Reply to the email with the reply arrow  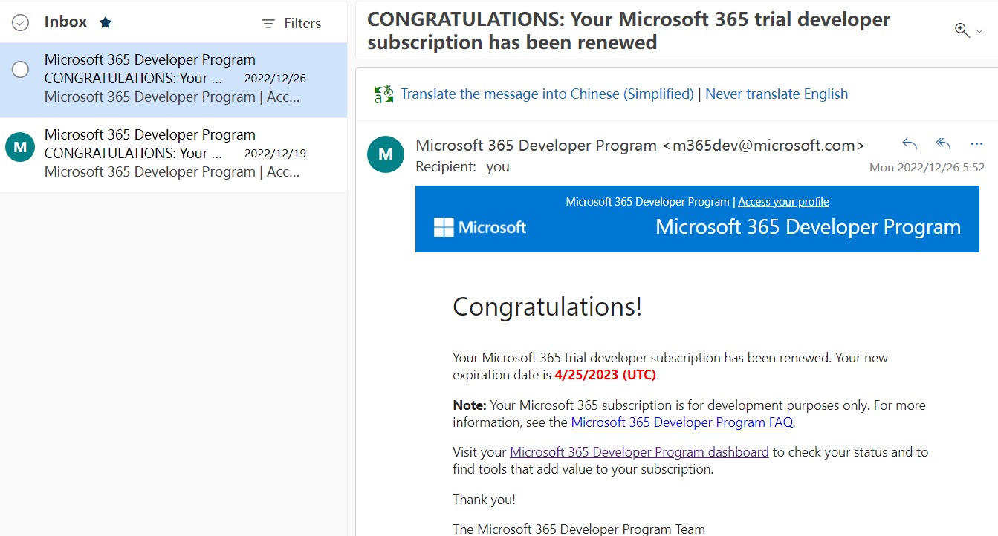[910, 144]
